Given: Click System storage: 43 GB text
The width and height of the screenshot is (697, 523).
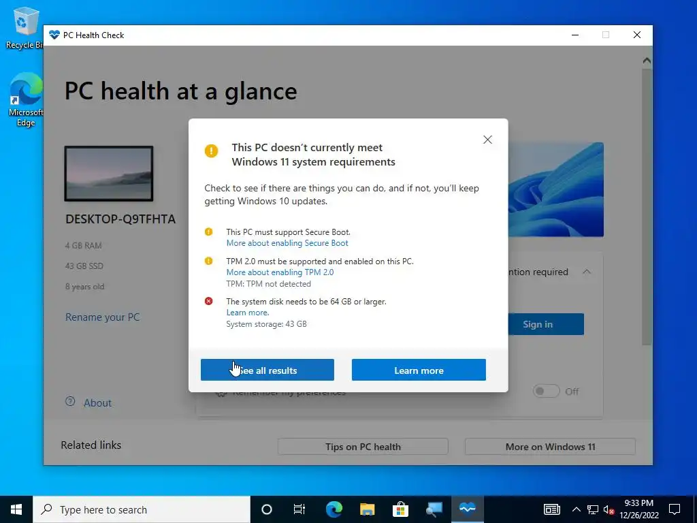Looking at the screenshot, I should (x=266, y=324).
